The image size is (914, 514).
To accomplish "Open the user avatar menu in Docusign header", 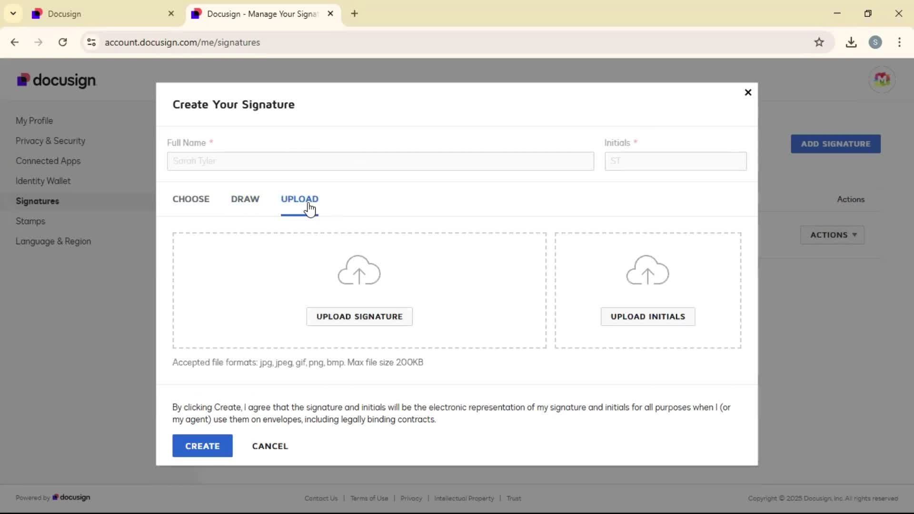I will [x=882, y=79].
